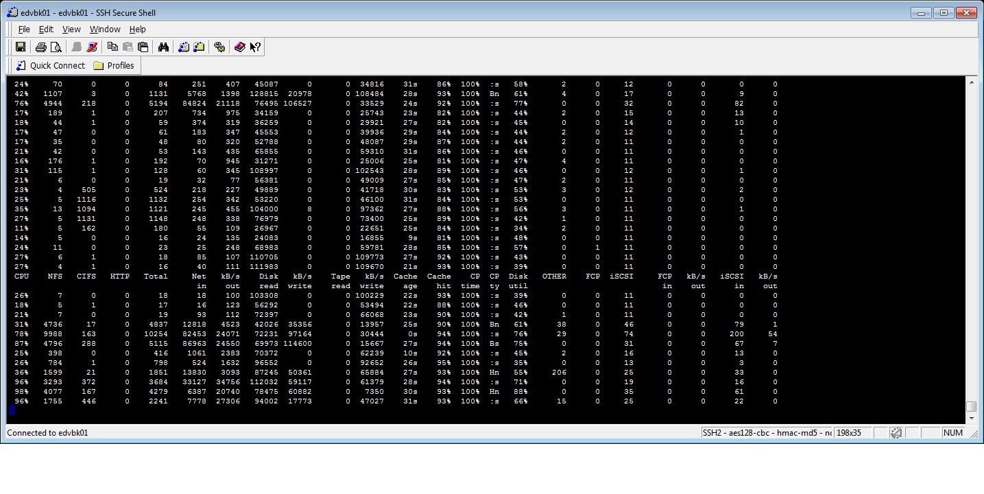Click "Connected to edvbk01" in status bar

click(47, 433)
